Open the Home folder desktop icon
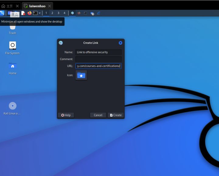The image size is (219, 176). tap(12, 68)
